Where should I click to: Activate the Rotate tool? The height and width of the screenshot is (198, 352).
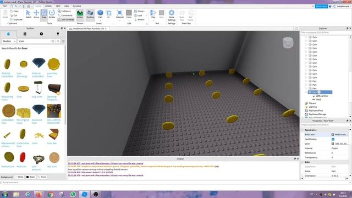(52, 14)
